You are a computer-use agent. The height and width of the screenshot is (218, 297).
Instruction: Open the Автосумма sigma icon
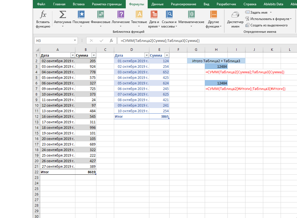[63, 15]
